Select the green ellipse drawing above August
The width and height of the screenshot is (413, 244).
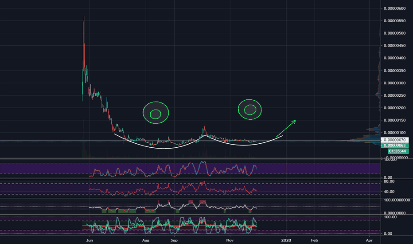tap(156, 113)
